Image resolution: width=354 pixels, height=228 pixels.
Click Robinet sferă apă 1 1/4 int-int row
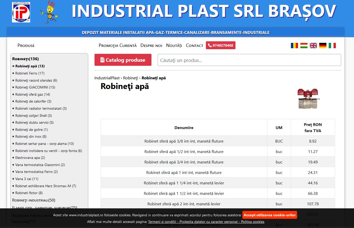[x=218, y=183]
